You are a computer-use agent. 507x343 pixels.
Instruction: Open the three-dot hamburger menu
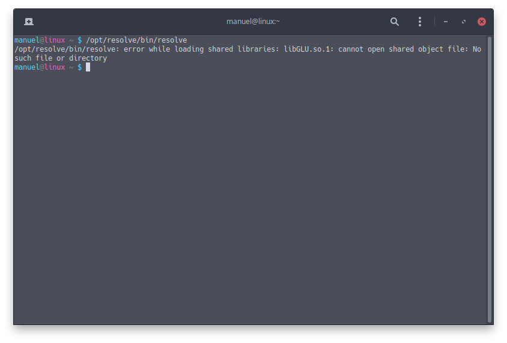420,22
